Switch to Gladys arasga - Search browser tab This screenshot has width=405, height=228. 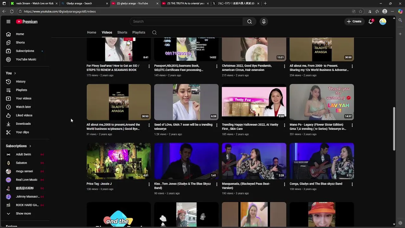tap(85, 3)
